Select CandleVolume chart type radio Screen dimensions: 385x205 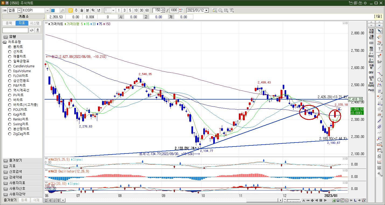tap(10, 66)
